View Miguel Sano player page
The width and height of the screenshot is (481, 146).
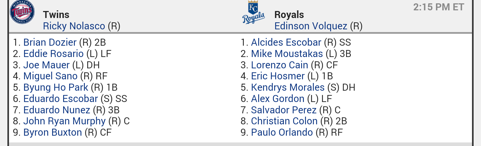50,76
